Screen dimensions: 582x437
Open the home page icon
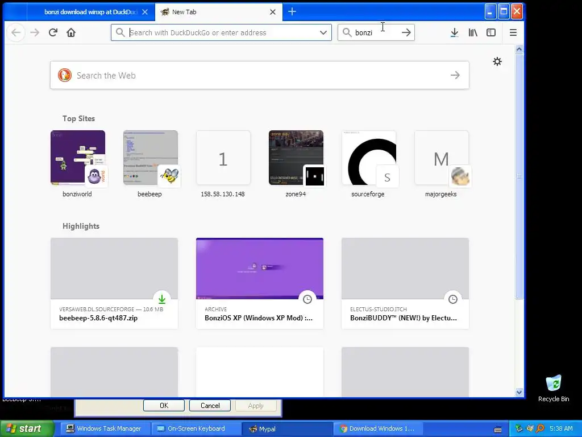click(71, 32)
